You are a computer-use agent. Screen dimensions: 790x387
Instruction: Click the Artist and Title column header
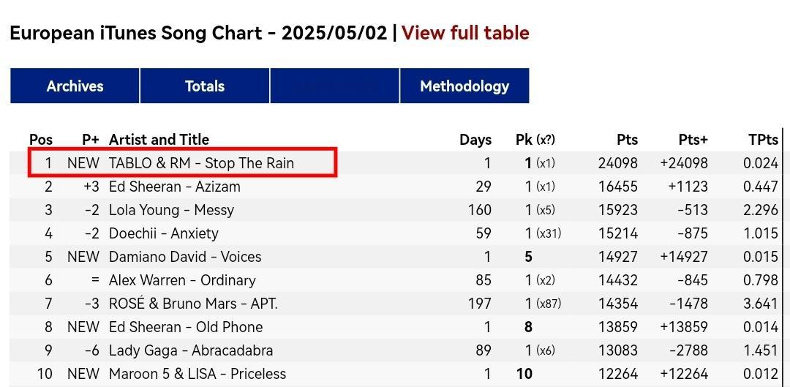pyautogui.click(x=159, y=140)
